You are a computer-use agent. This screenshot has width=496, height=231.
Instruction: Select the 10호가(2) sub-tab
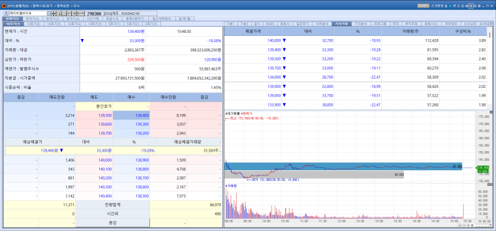point(34,24)
